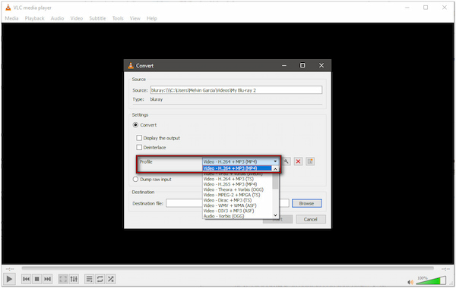The height and width of the screenshot is (288, 456).
Task: Open the Tools menu
Action: pos(118,18)
